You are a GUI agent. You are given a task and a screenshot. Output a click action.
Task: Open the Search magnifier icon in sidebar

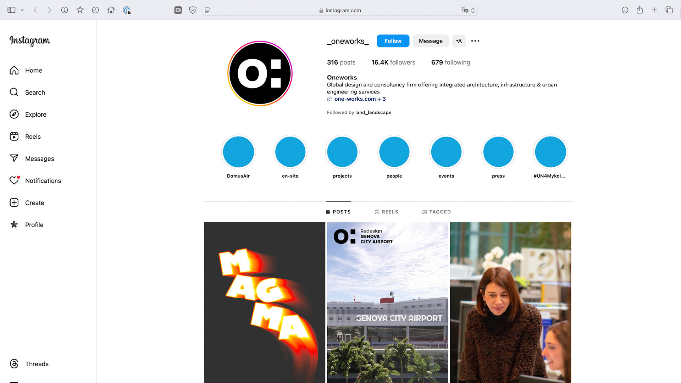point(14,92)
